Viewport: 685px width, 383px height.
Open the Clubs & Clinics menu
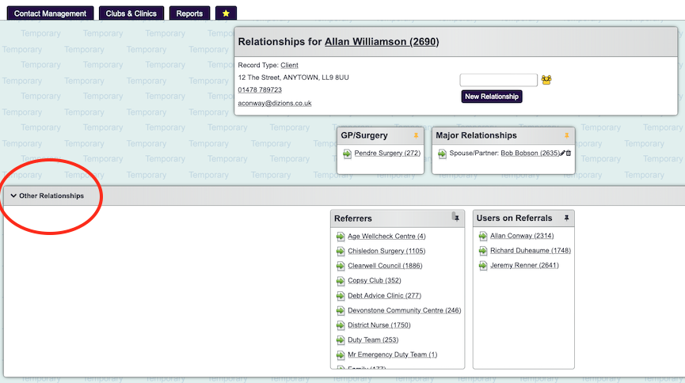[x=131, y=13]
